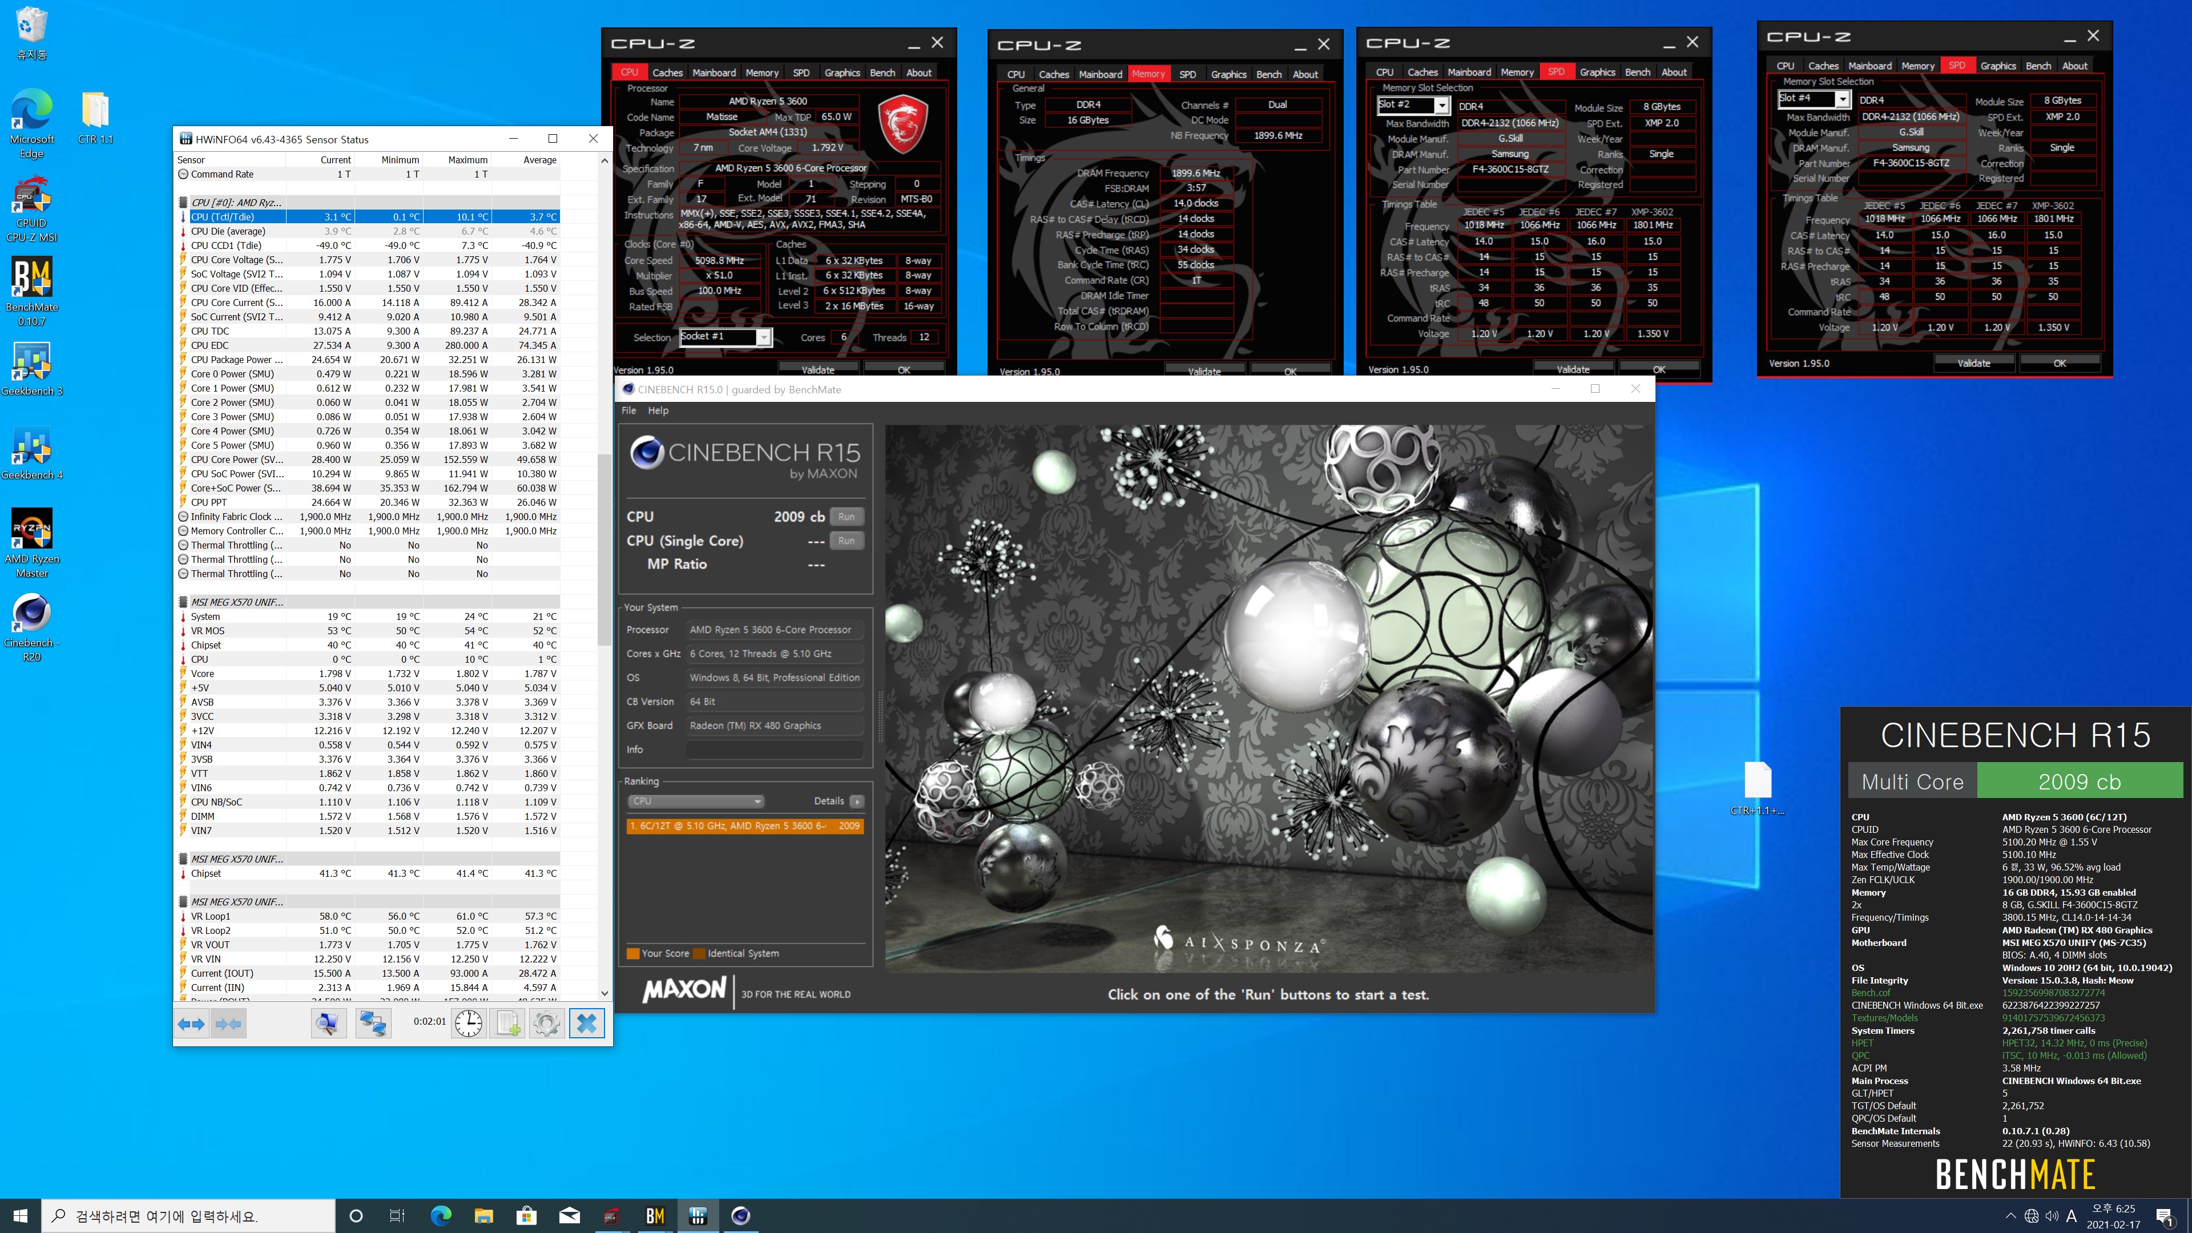Image resolution: width=2192 pixels, height=1233 pixels.
Task: Select VR MOS temperature row
Action: [x=368, y=631]
